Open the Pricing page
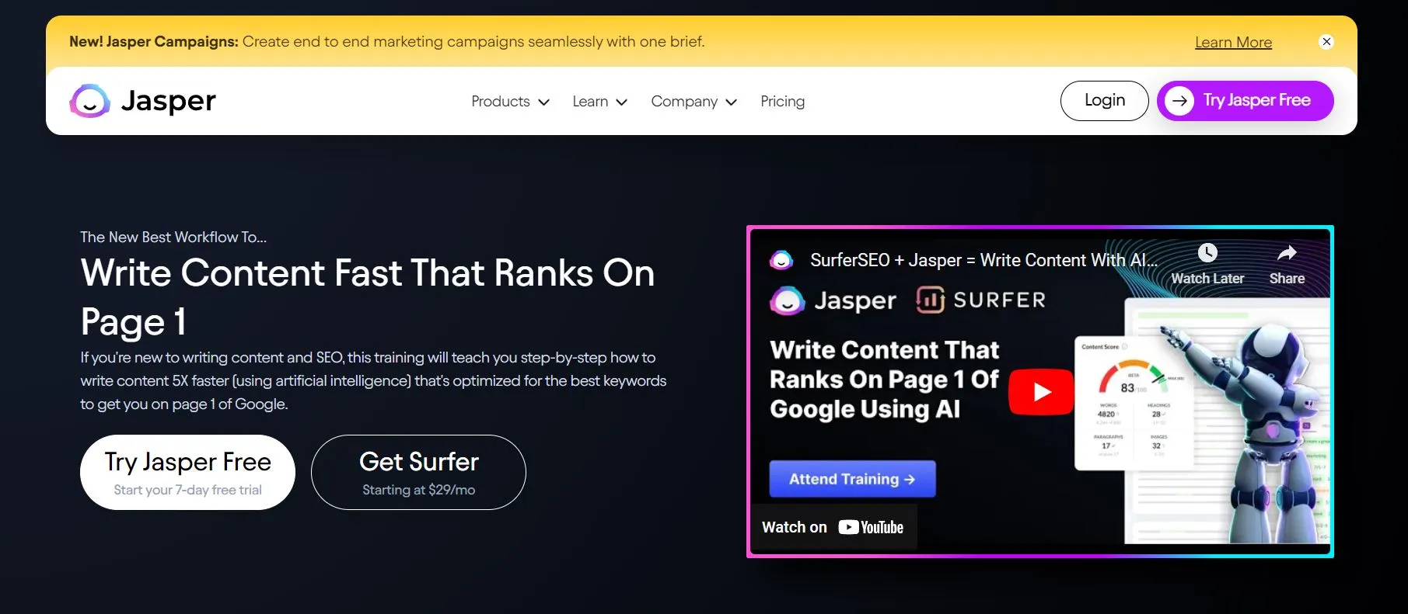 point(782,102)
